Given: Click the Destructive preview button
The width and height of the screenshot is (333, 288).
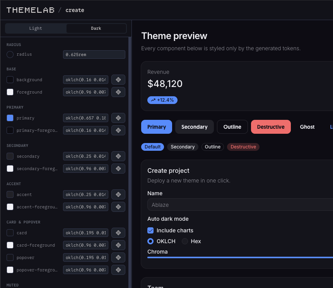Looking at the screenshot, I should point(271,127).
